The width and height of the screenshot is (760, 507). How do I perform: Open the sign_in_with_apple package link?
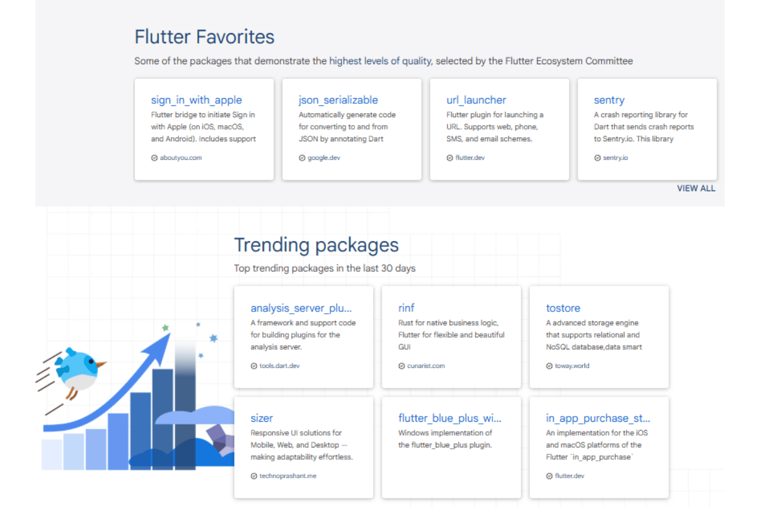coord(196,100)
